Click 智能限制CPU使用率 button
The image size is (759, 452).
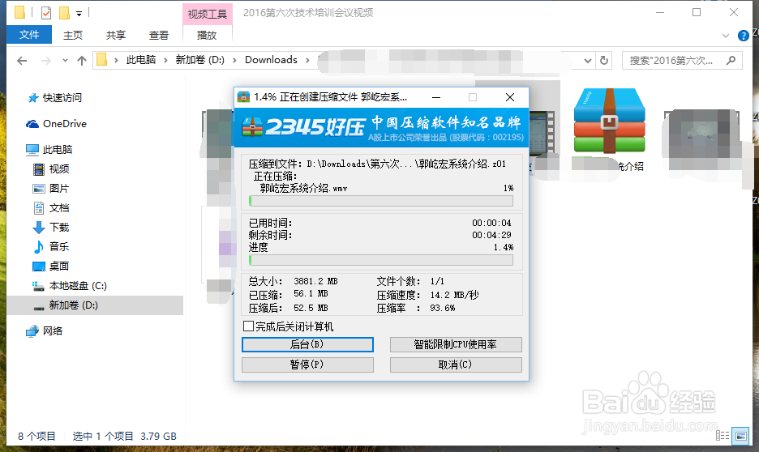(x=456, y=344)
